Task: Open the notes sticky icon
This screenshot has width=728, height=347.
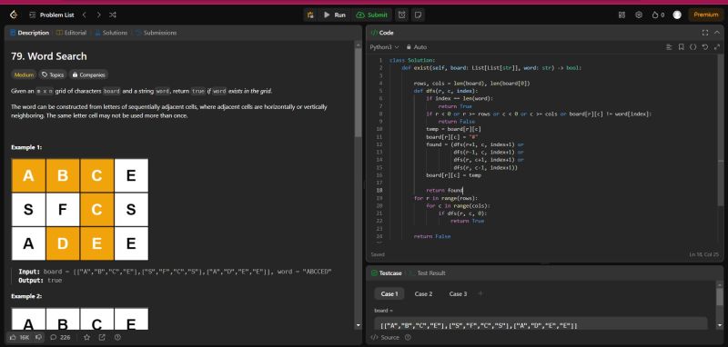Action: (418, 15)
